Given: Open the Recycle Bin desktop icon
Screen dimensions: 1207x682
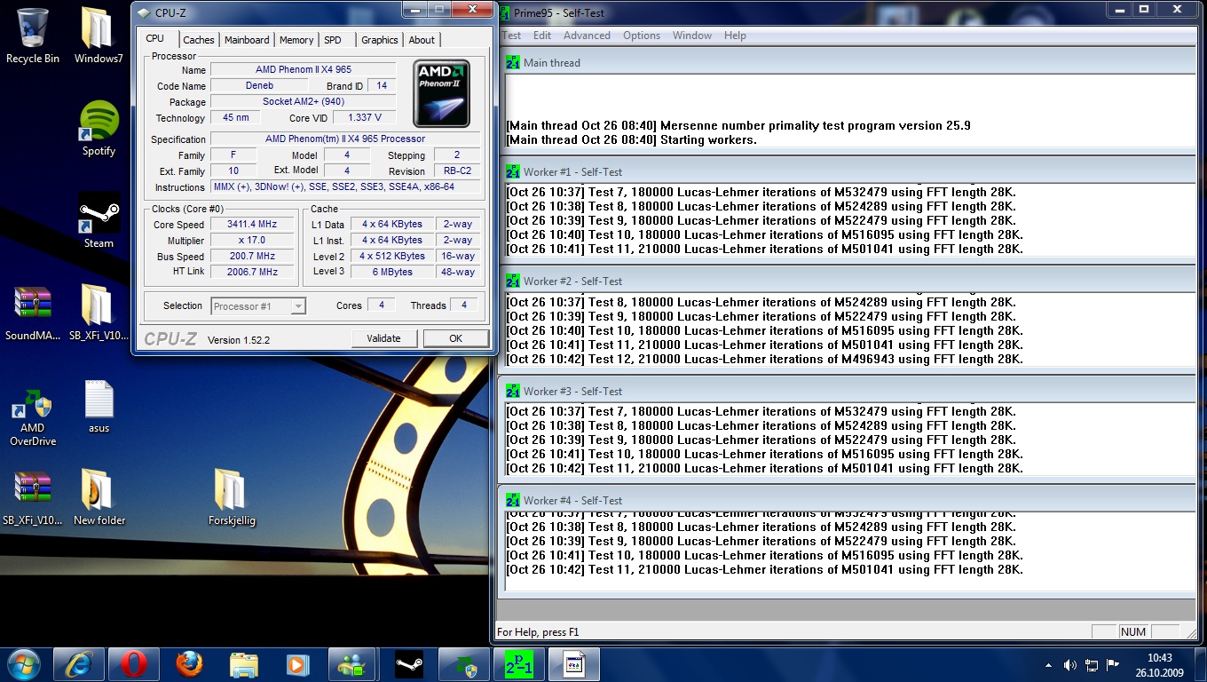Looking at the screenshot, I should pyautogui.click(x=33, y=36).
